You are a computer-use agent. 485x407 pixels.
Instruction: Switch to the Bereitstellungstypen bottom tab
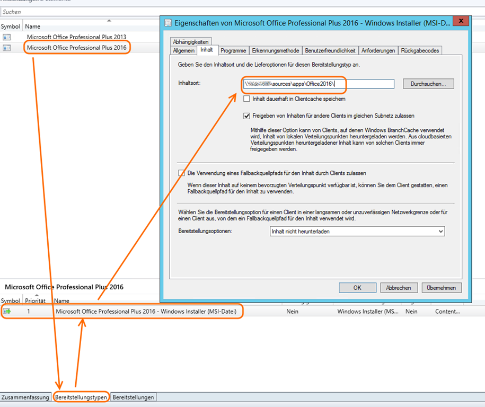81,397
